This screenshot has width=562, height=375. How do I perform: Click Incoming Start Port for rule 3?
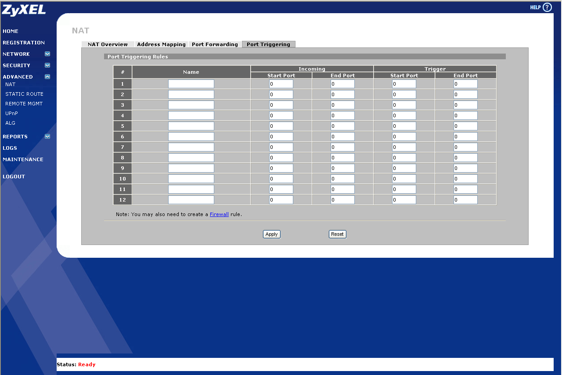click(281, 105)
